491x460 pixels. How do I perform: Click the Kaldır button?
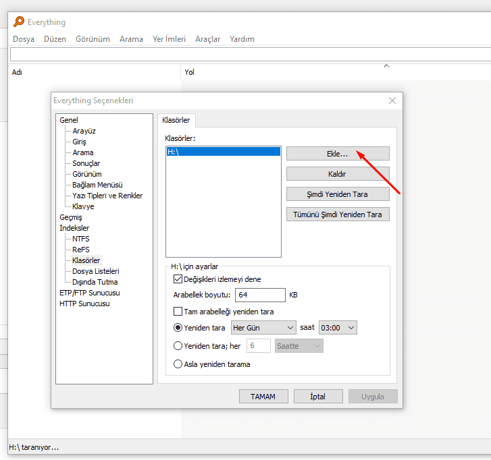coord(338,174)
